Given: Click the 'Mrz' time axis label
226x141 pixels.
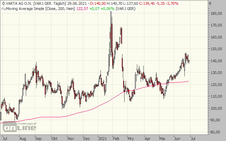Looking at the screenshot, I should coord(131,139).
